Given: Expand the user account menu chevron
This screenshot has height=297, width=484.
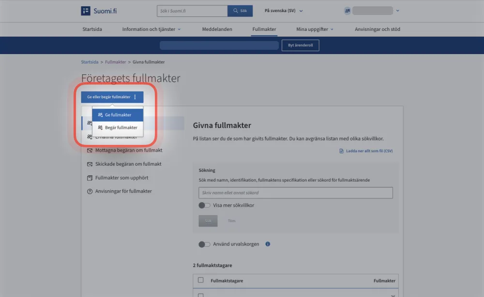Looking at the screenshot, I should [x=397, y=11].
